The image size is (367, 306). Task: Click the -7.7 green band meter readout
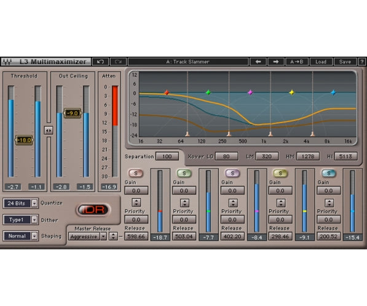[x=208, y=237]
